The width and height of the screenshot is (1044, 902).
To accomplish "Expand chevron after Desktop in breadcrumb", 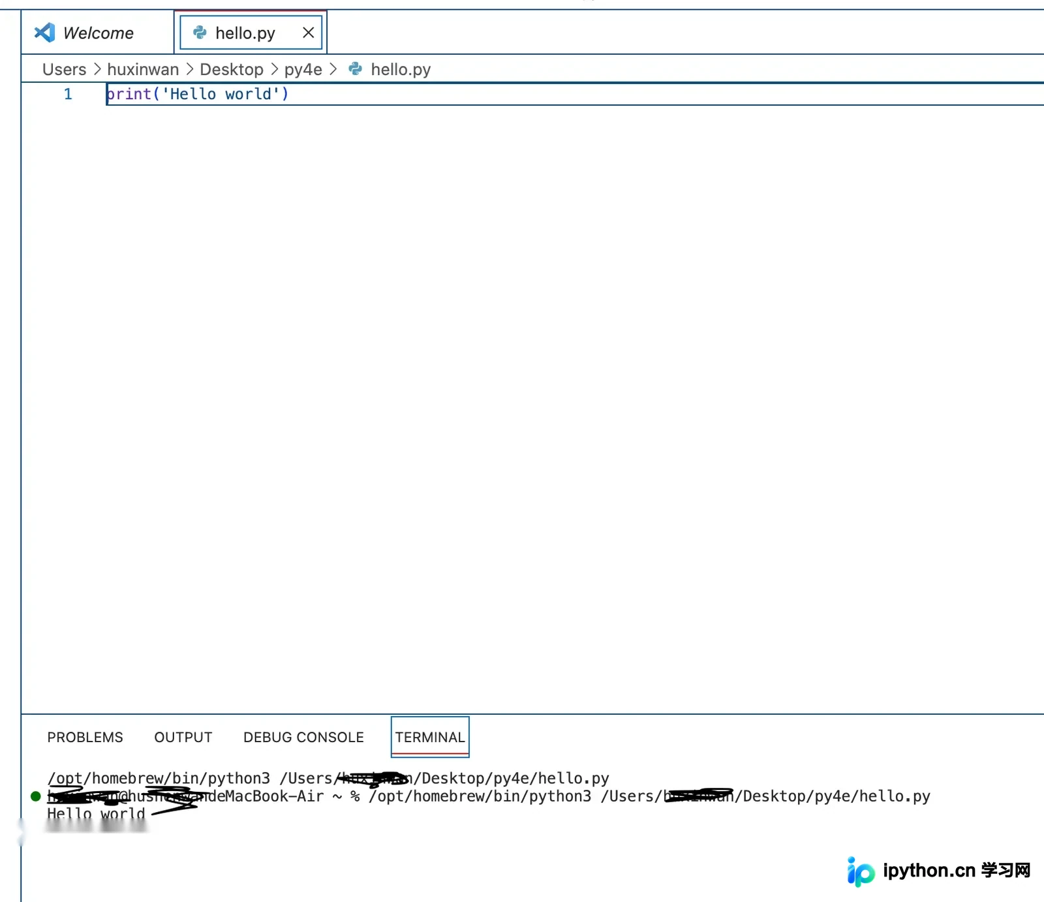I will coord(274,69).
